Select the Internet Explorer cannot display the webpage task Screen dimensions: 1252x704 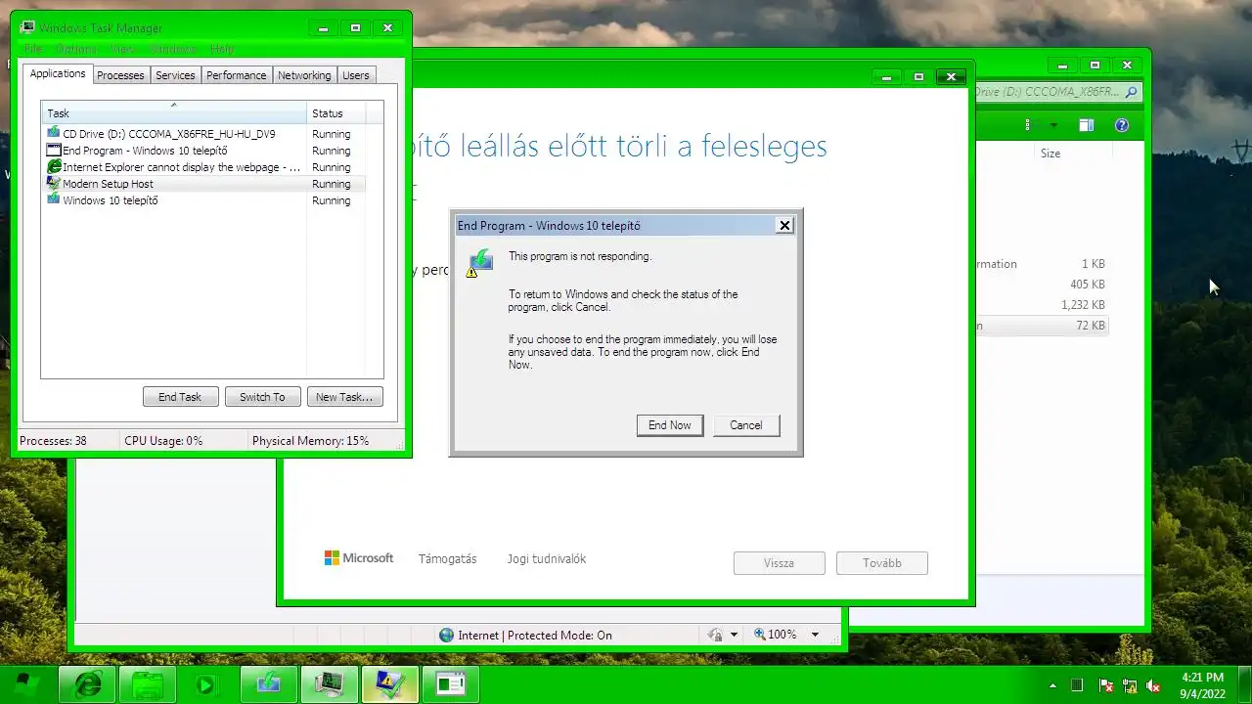click(x=203, y=167)
